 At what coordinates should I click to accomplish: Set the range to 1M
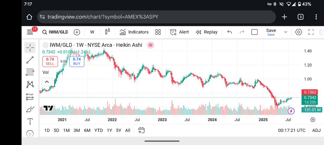(66, 130)
